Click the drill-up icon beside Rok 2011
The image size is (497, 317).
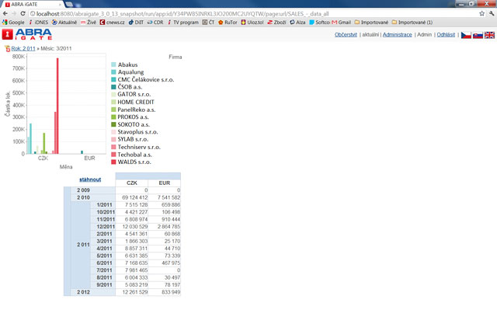pyautogui.click(x=7, y=48)
